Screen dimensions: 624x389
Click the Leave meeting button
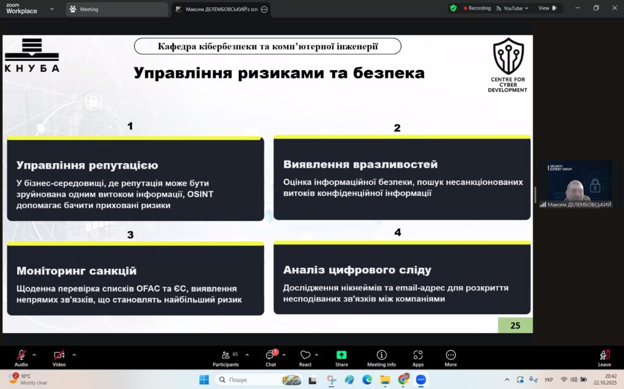604,357
